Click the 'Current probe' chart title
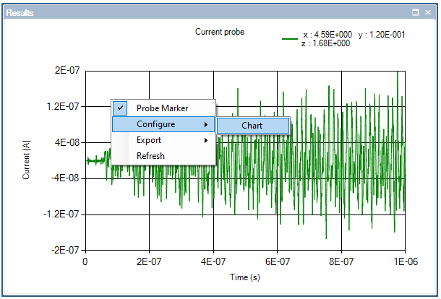This screenshot has height=299, width=441. pos(220,32)
